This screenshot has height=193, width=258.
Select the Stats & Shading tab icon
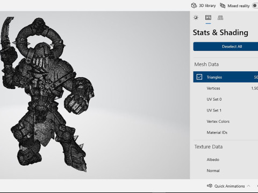208,18
